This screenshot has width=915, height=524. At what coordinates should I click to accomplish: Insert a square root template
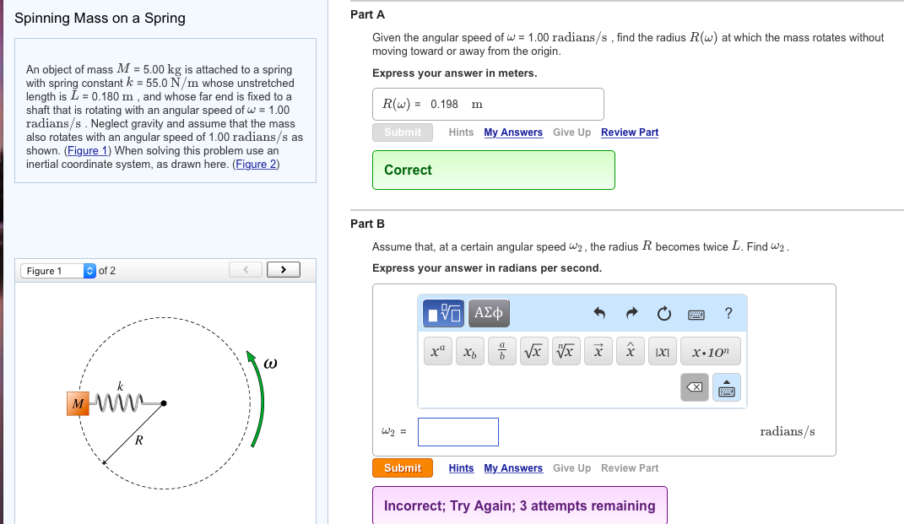point(533,350)
